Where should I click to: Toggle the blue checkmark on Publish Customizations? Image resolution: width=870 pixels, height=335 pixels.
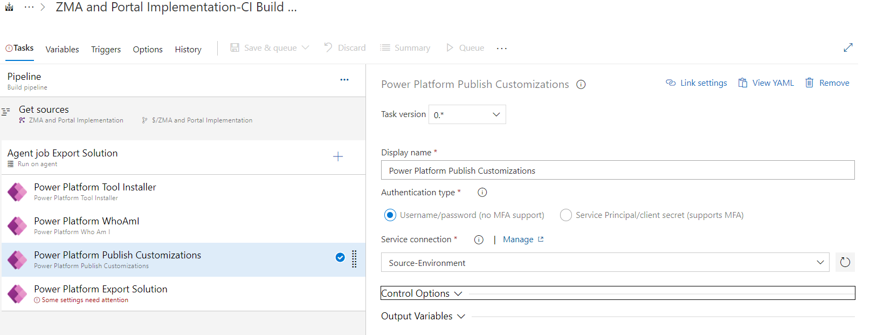pyautogui.click(x=340, y=257)
